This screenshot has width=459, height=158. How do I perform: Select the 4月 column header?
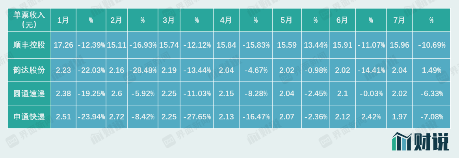click(226, 20)
